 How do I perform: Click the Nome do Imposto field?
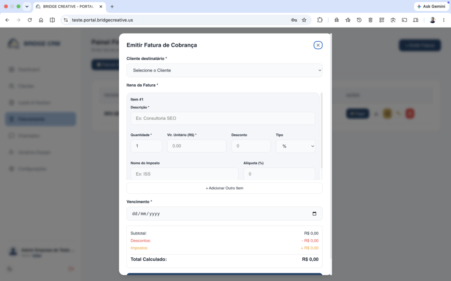pyautogui.click(x=185, y=174)
